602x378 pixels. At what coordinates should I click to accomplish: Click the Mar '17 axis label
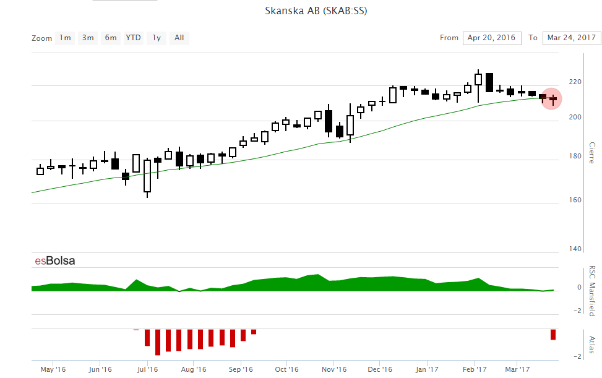tap(517, 369)
